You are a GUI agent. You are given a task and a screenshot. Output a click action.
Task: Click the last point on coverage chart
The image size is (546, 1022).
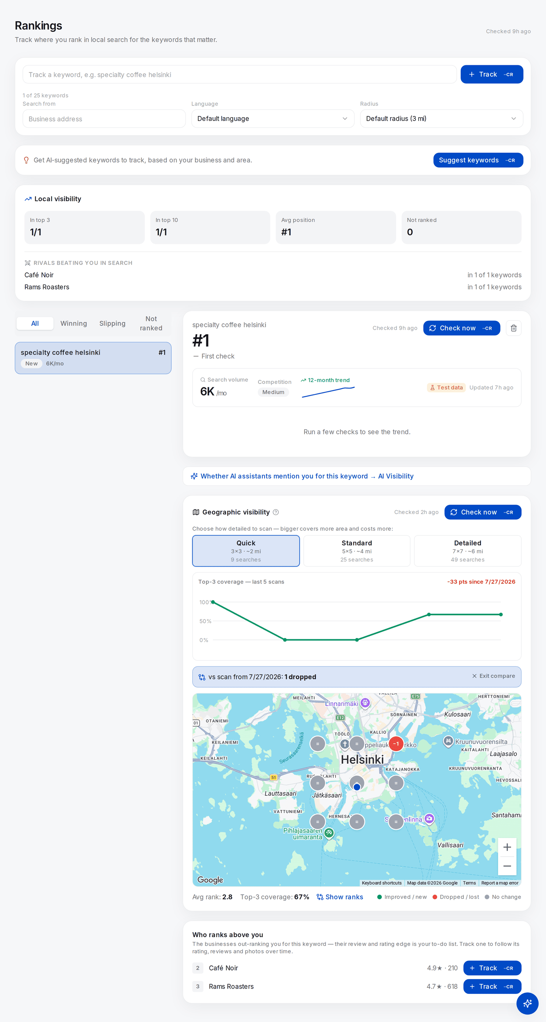tap(501, 615)
